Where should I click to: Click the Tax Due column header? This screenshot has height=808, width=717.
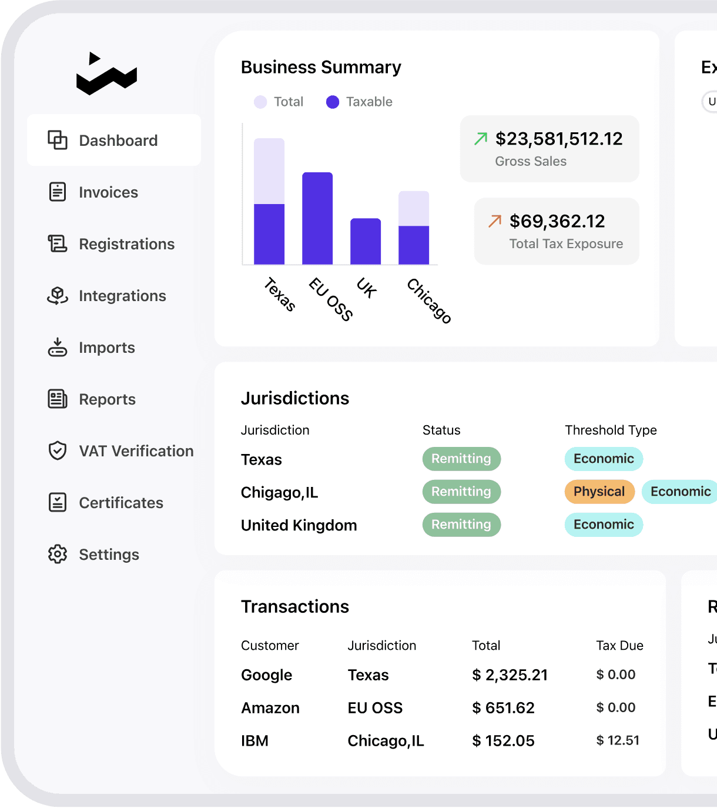619,645
